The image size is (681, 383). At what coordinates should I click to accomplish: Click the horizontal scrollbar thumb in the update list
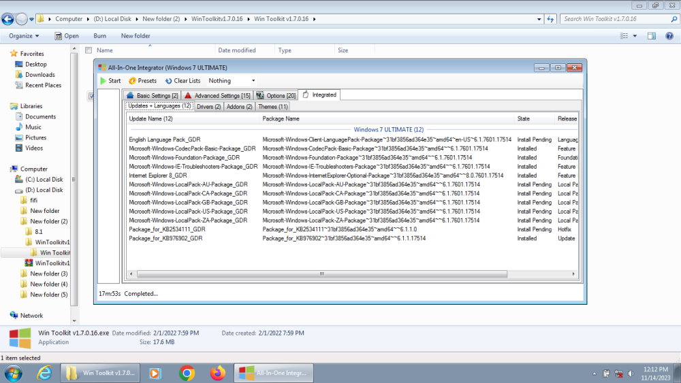322,274
